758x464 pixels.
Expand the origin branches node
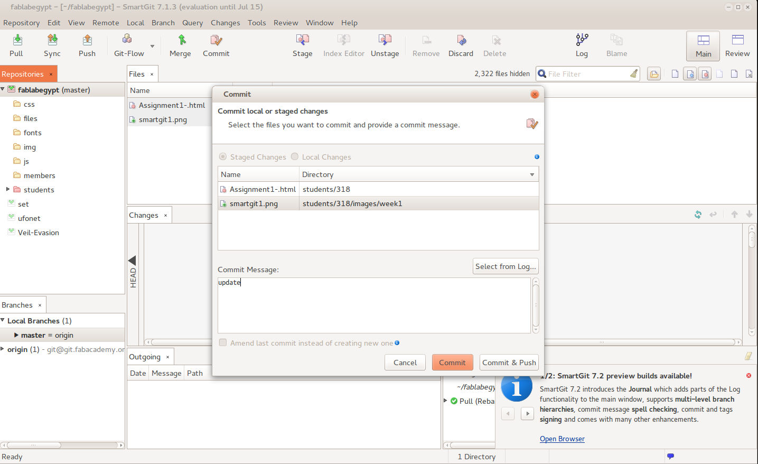(3, 349)
